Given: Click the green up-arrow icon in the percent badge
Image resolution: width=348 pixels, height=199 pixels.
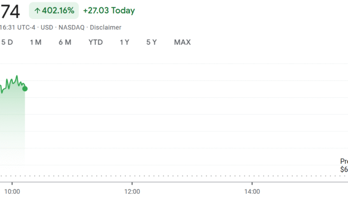Looking at the screenshot, I should click(x=37, y=10).
